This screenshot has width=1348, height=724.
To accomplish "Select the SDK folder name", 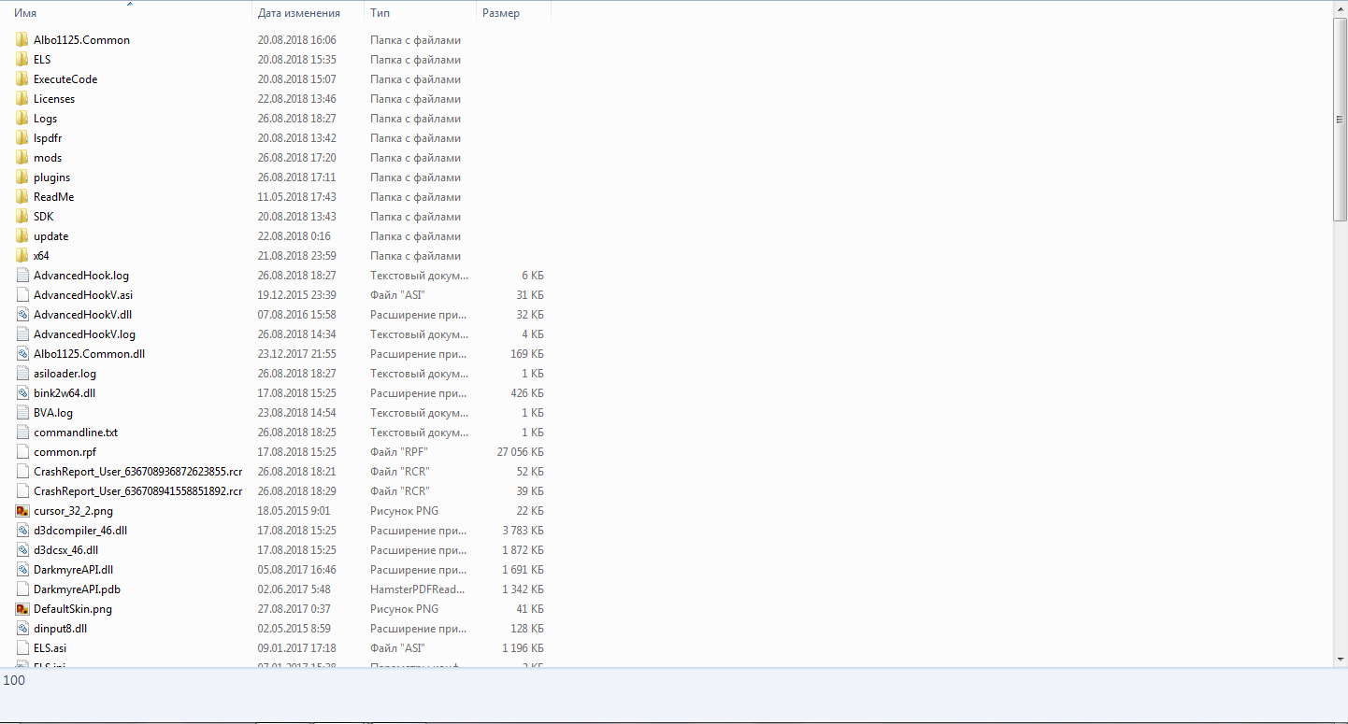I will (44, 217).
